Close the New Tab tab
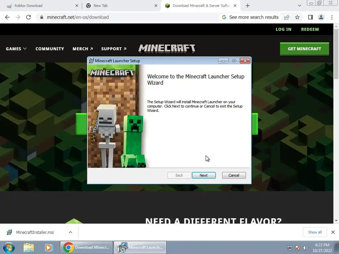This screenshot has width=339, height=254. click(x=156, y=6)
